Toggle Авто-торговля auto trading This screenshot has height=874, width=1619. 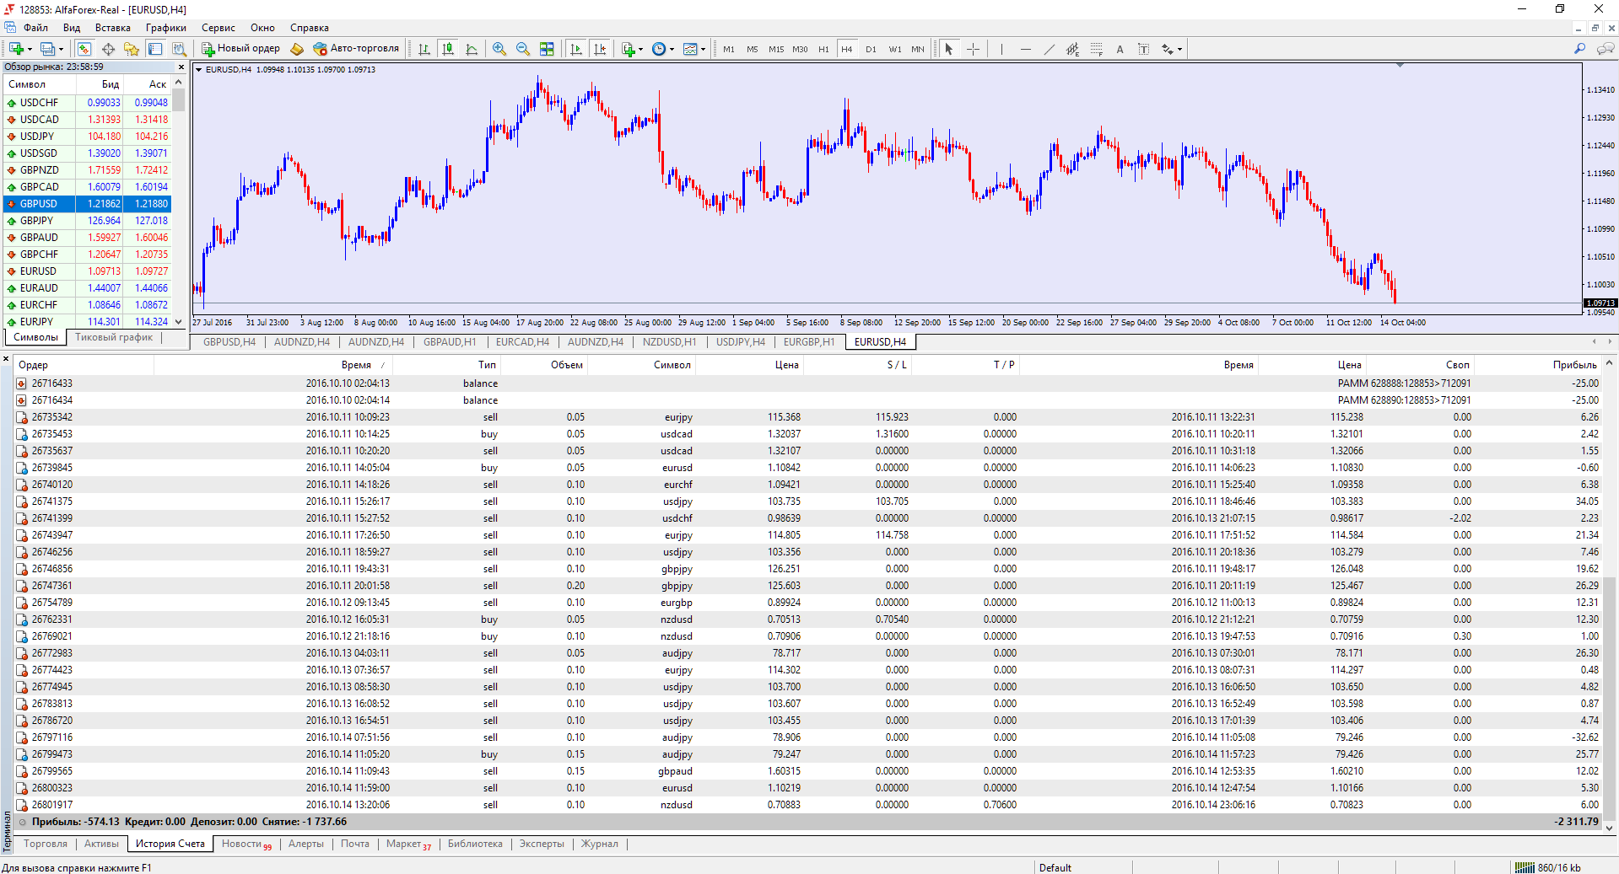355,49
